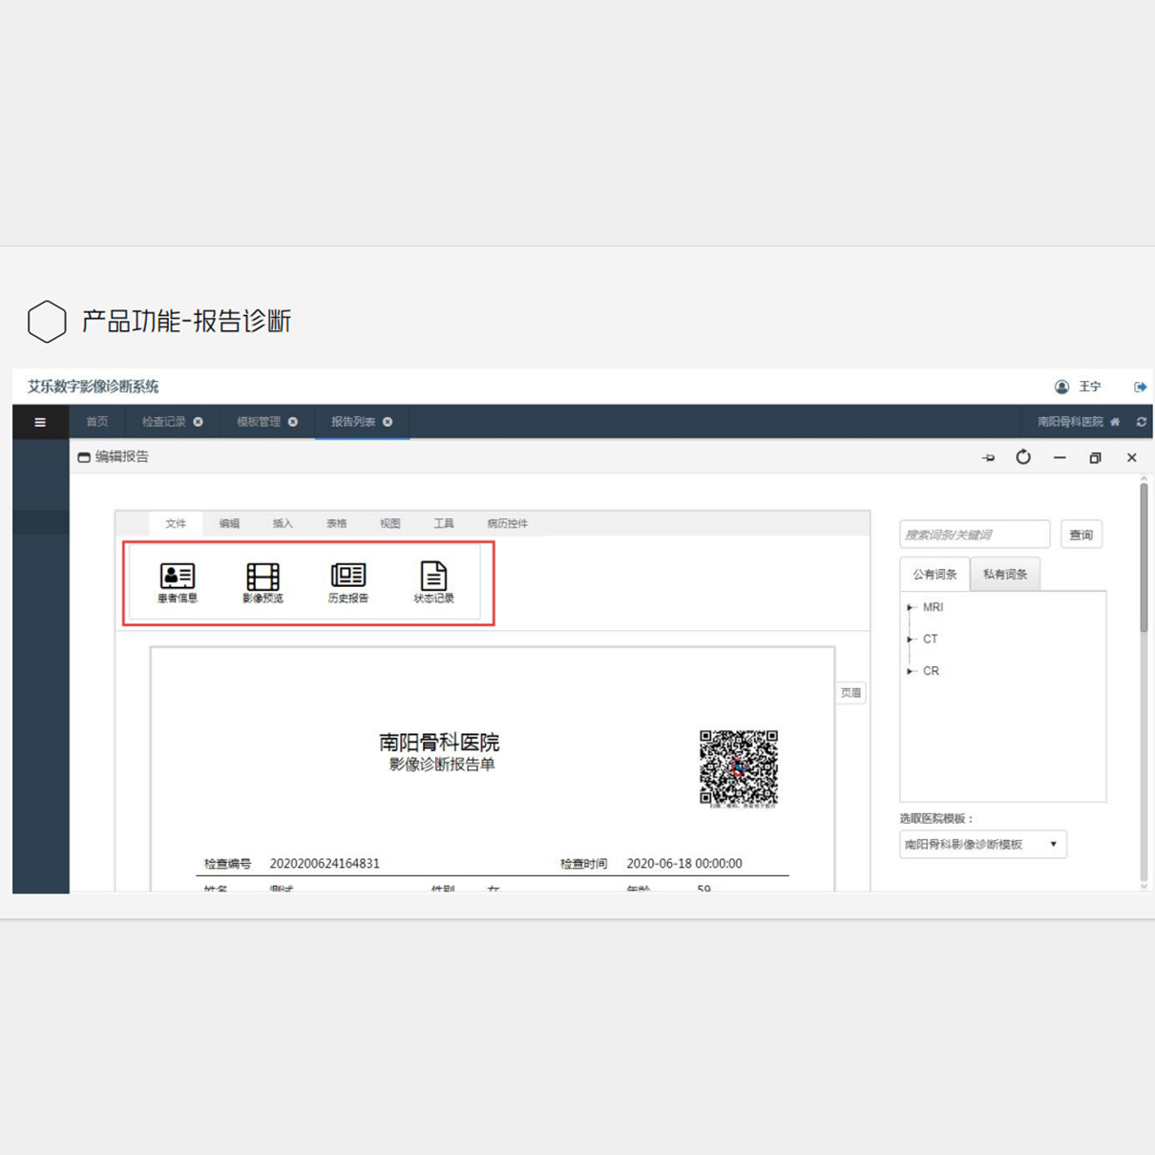
Task: Open the 影像预览 image preview tool
Action: pyautogui.click(x=262, y=582)
